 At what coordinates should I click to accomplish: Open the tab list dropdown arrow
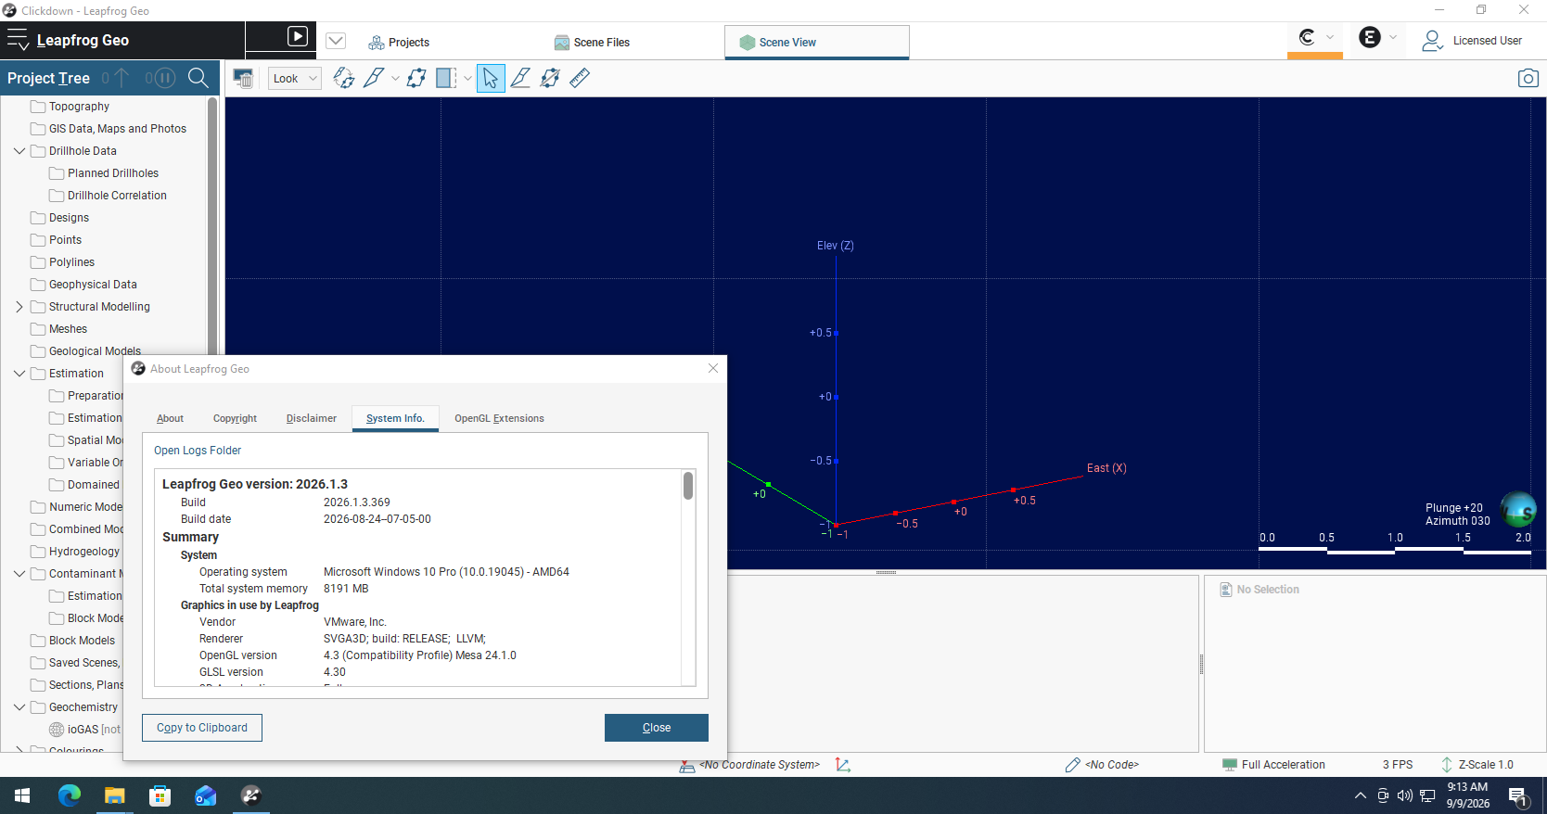tap(336, 41)
